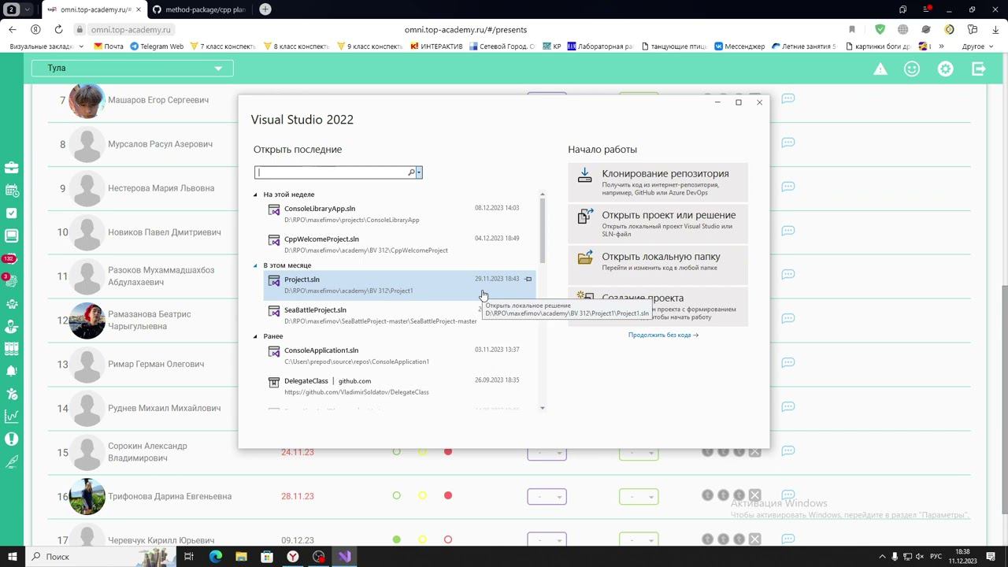
Task: Pin Project1.sln in the recent list
Action: point(528,279)
